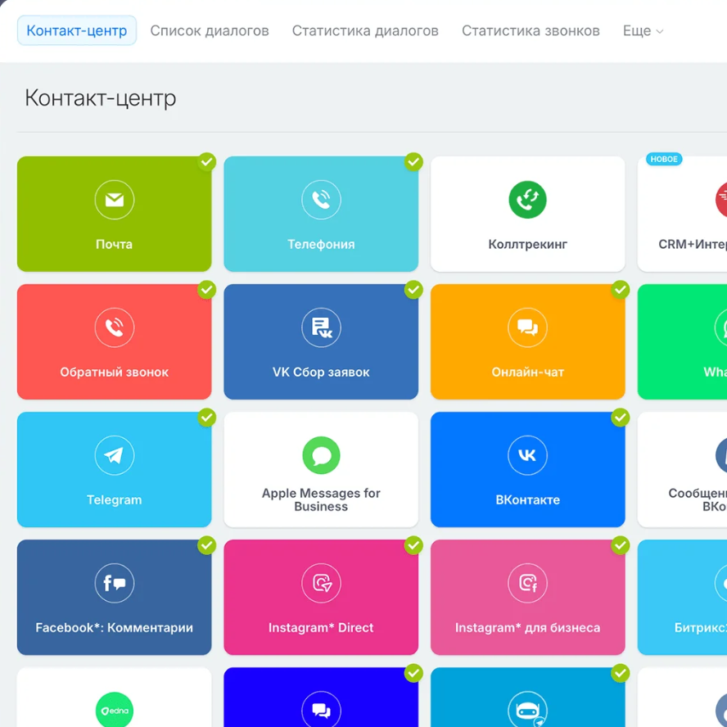The width and height of the screenshot is (727, 727).
Task: Click the Онлайн-чат bubbles icon
Action: point(527,327)
